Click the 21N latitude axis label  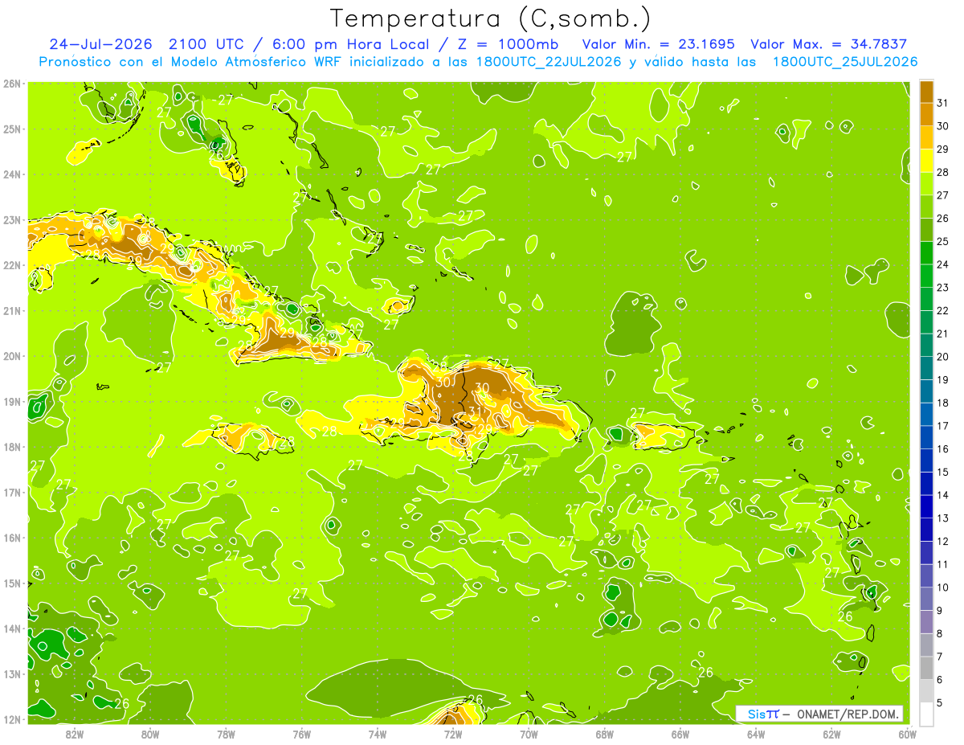point(12,310)
